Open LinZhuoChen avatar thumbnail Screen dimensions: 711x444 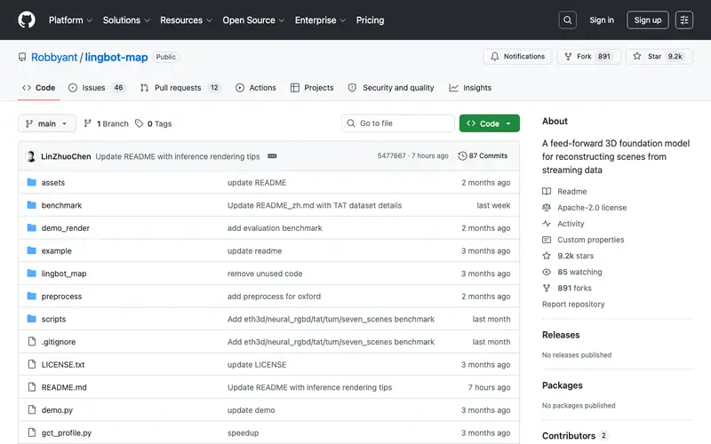[31, 156]
